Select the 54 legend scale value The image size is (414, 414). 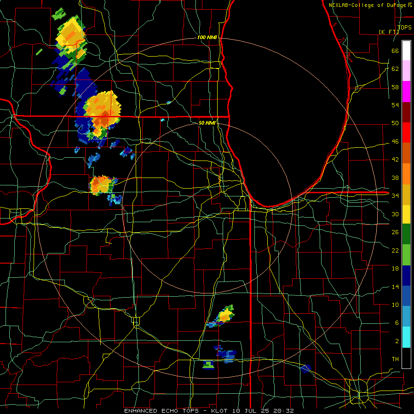point(395,105)
